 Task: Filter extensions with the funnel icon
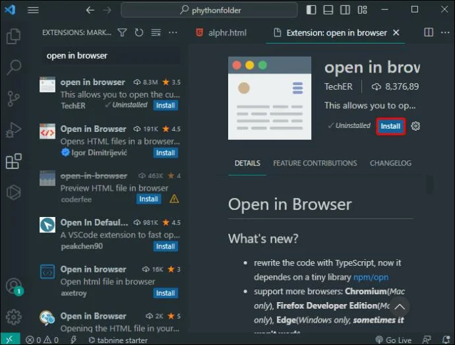tap(122, 32)
